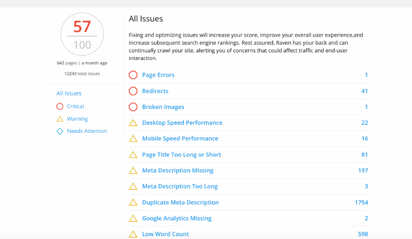Click the warning triangle next to Meta Description Missing
This screenshot has width=412, height=239.
point(133,170)
